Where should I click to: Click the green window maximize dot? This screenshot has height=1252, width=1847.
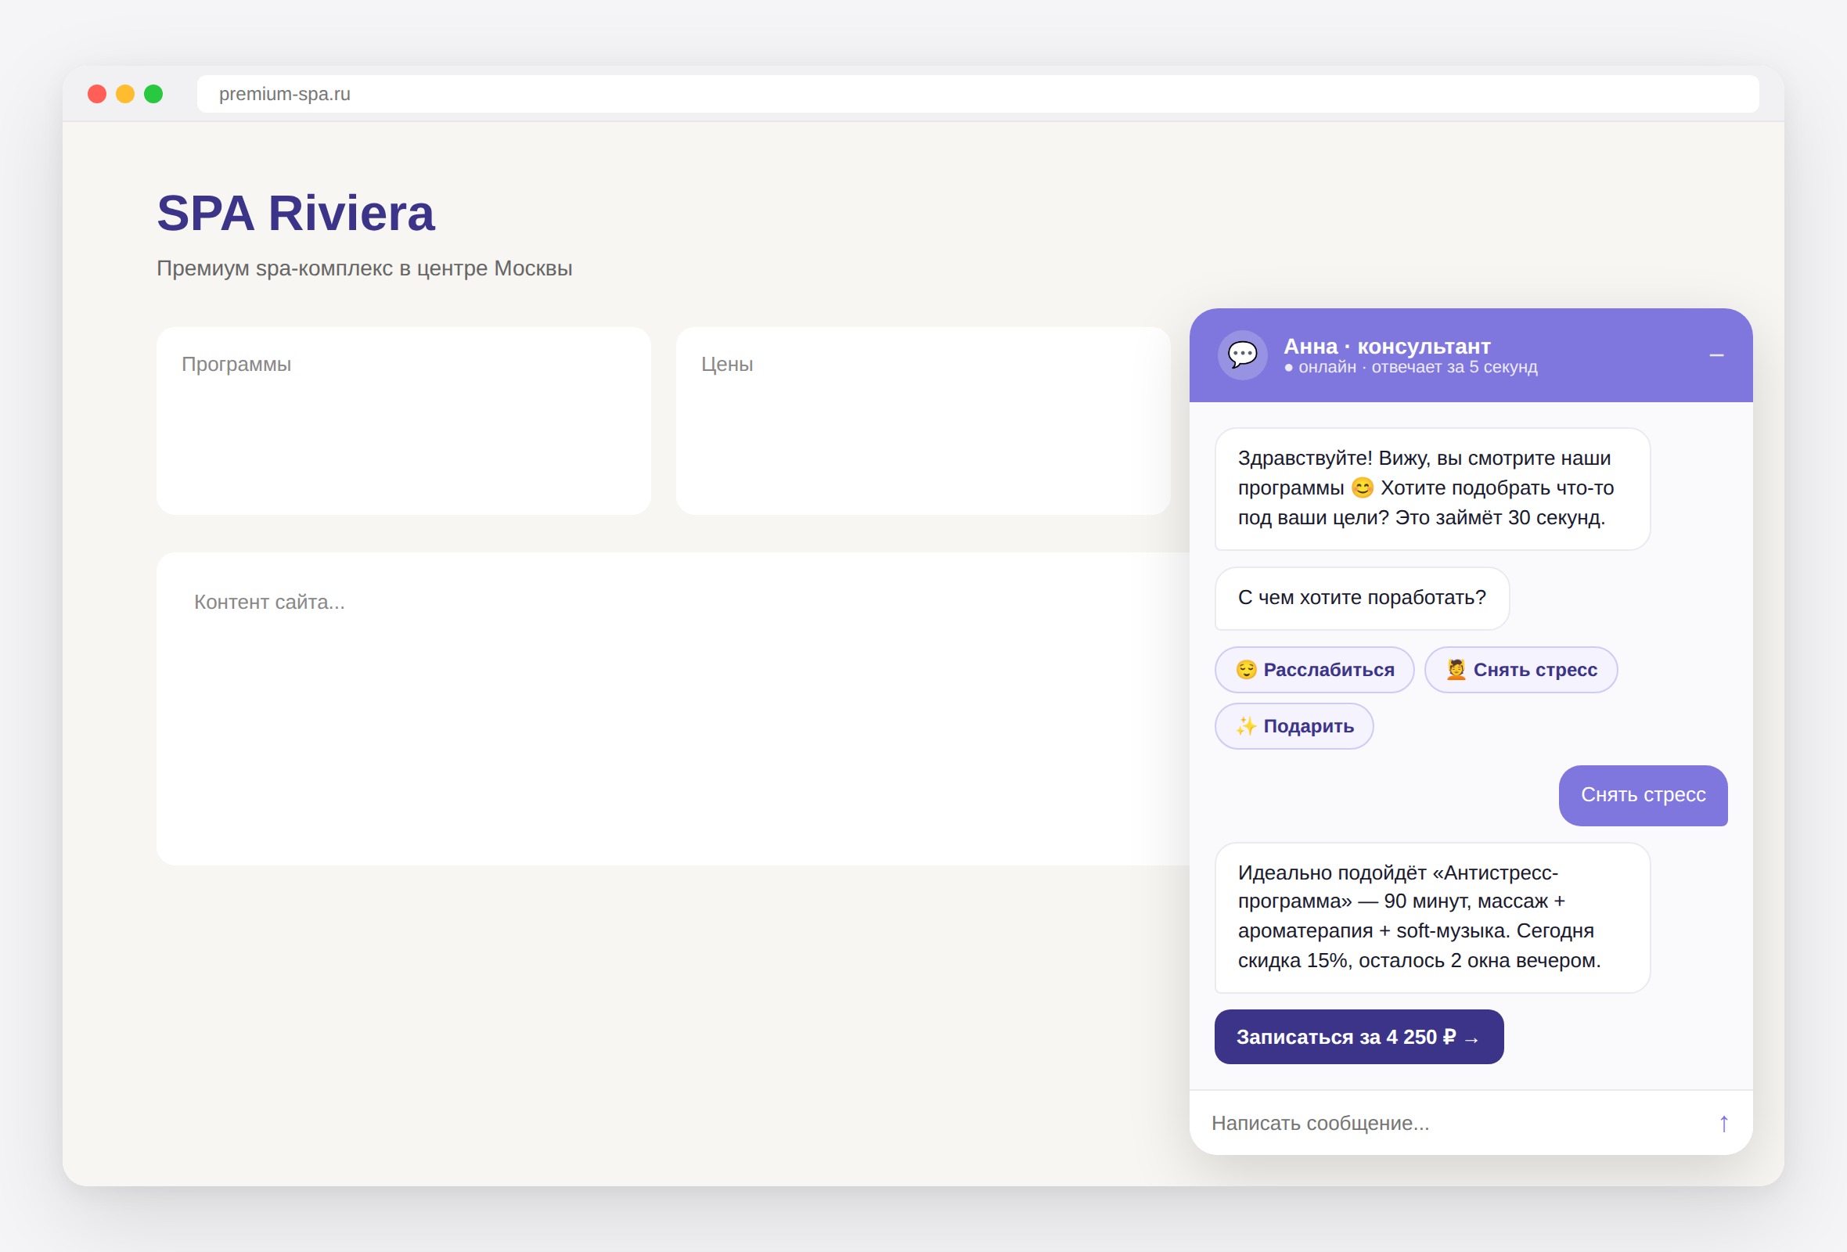(153, 94)
